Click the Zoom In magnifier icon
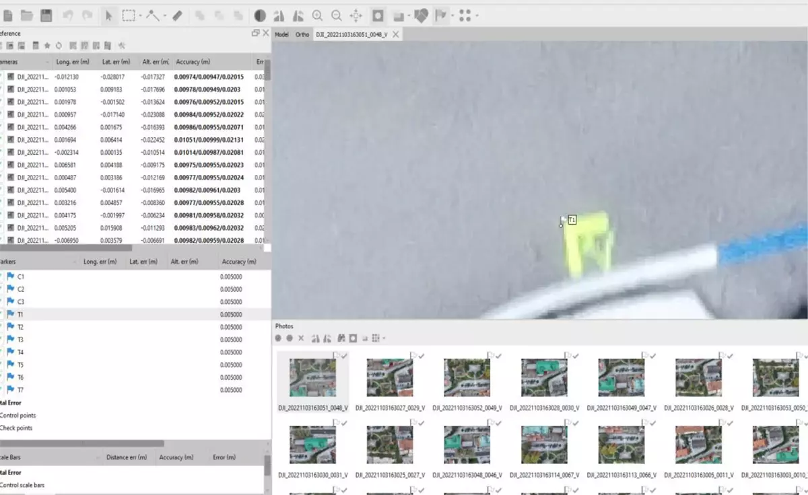The height and width of the screenshot is (495, 808). (317, 15)
